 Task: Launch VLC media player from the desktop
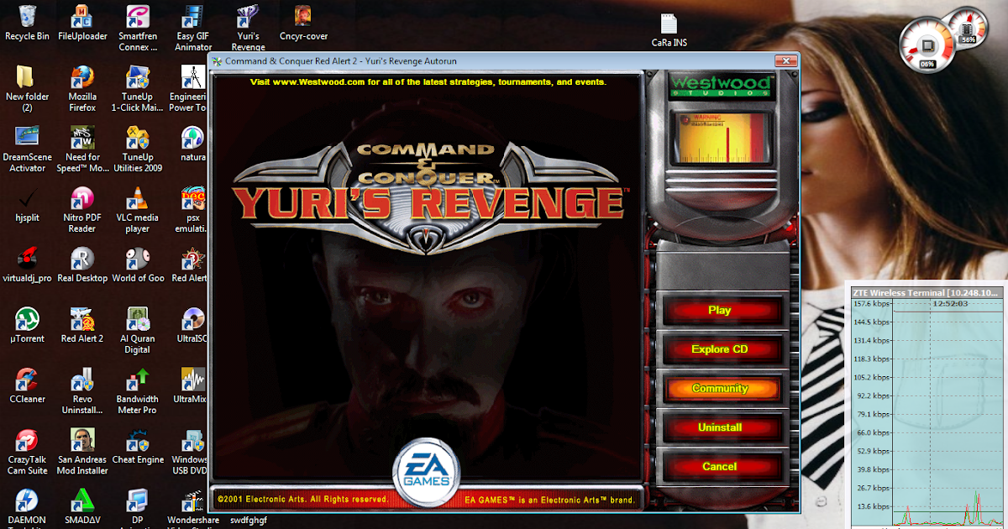[138, 209]
